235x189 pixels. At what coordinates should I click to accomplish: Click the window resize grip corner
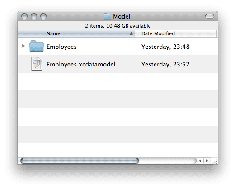pos(215,161)
